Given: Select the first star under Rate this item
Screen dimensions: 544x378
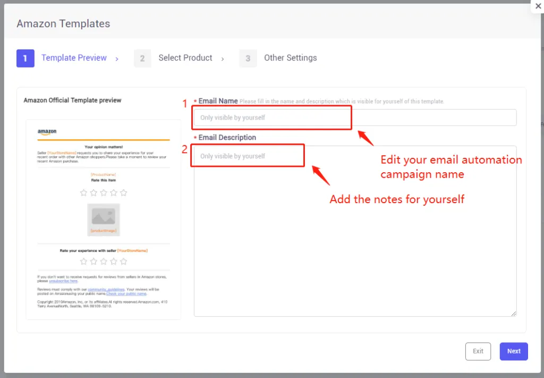Looking at the screenshot, I should [83, 193].
